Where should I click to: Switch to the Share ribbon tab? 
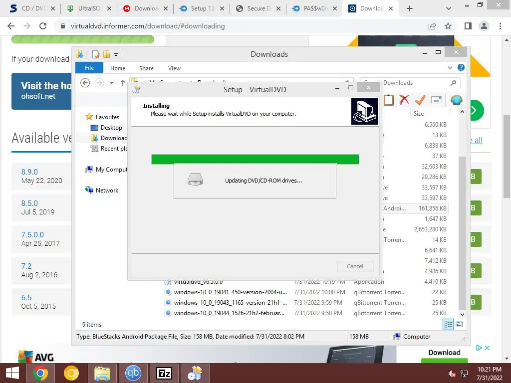point(146,68)
